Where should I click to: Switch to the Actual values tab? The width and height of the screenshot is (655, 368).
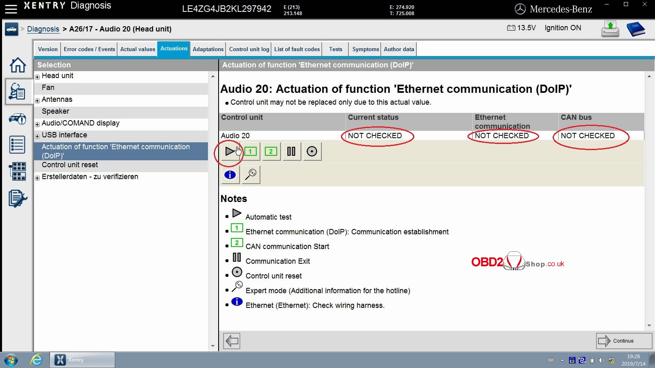tap(138, 49)
